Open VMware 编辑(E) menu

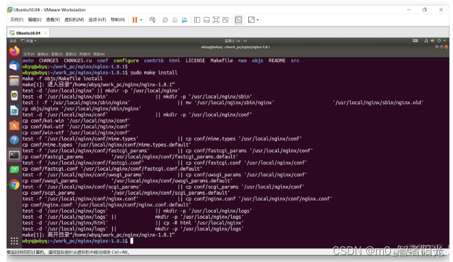click(35, 19)
